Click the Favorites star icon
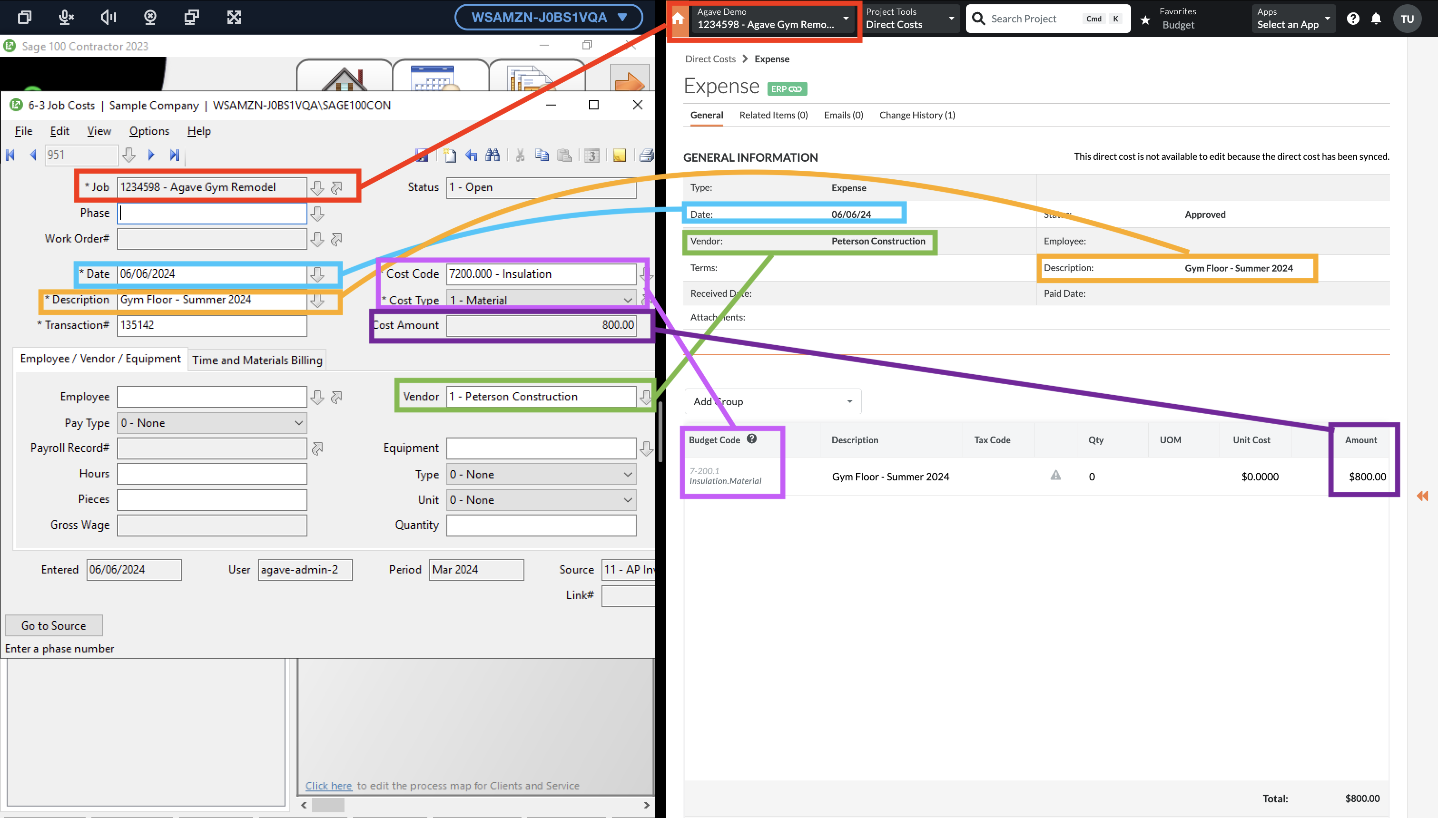The height and width of the screenshot is (818, 1438). (1145, 19)
